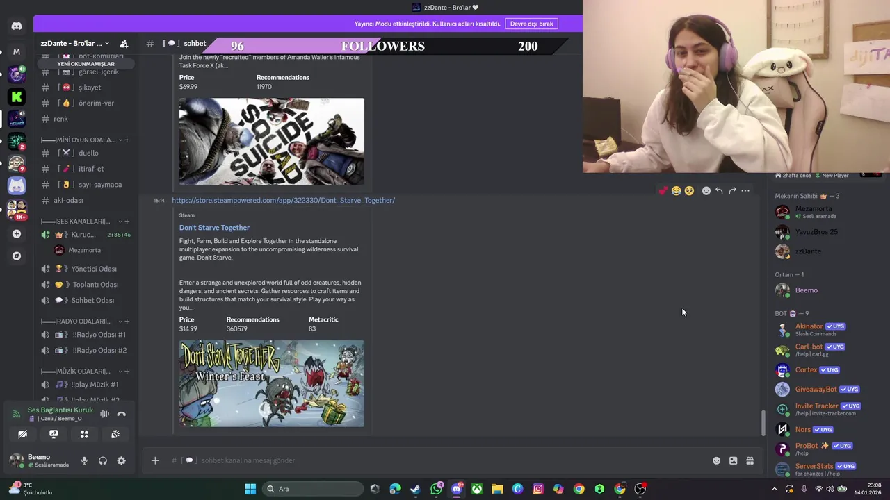This screenshot has width=890, height=500.
Task: Disconnect from voice call hang-up icon
Action: [122, 414]
